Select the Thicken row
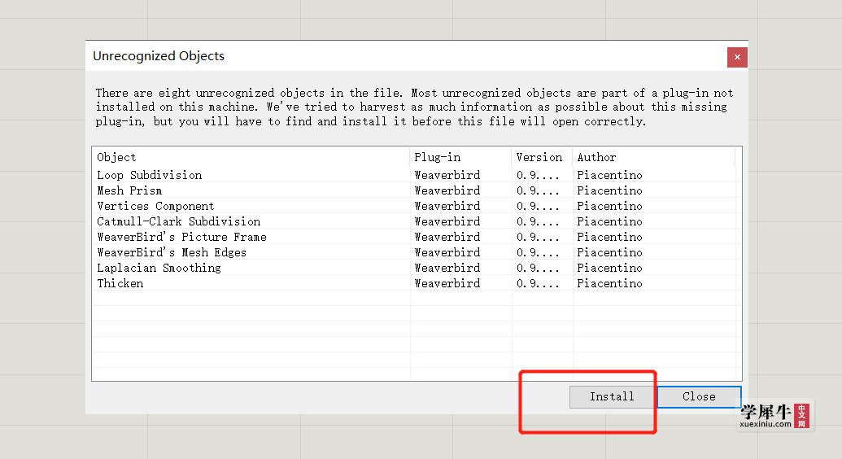The height and width of the screenshot is (459, 842). click(x=417, y=283)
